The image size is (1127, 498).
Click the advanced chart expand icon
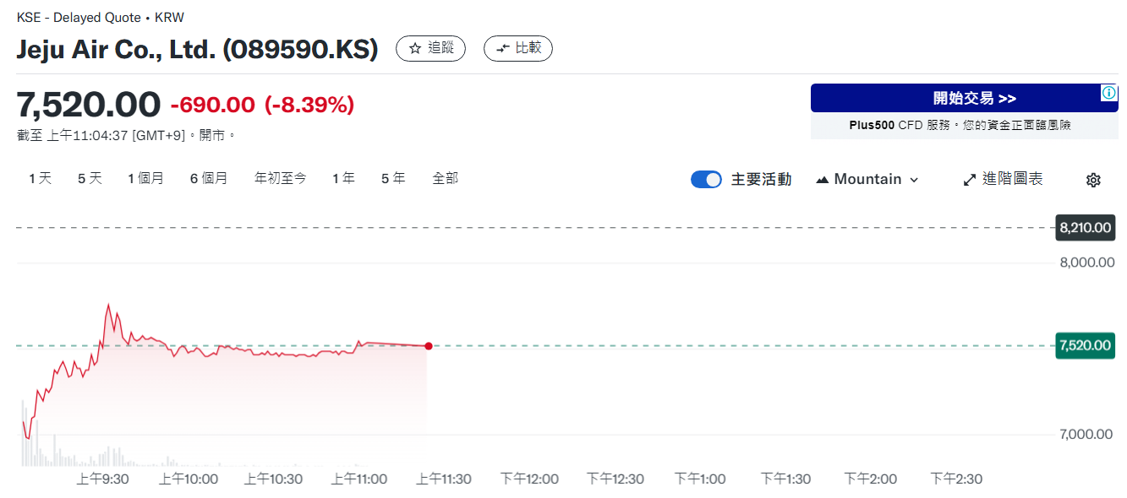(970, 180)
